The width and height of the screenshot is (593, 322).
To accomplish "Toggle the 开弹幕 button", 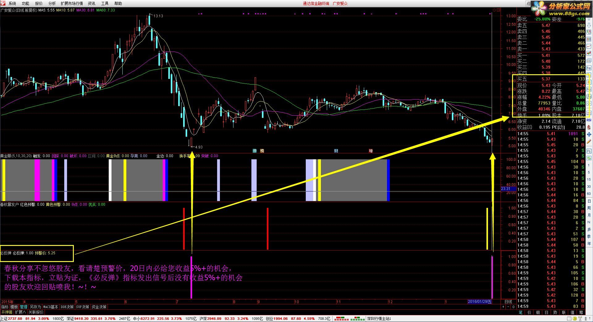I will tap(7, 312).
